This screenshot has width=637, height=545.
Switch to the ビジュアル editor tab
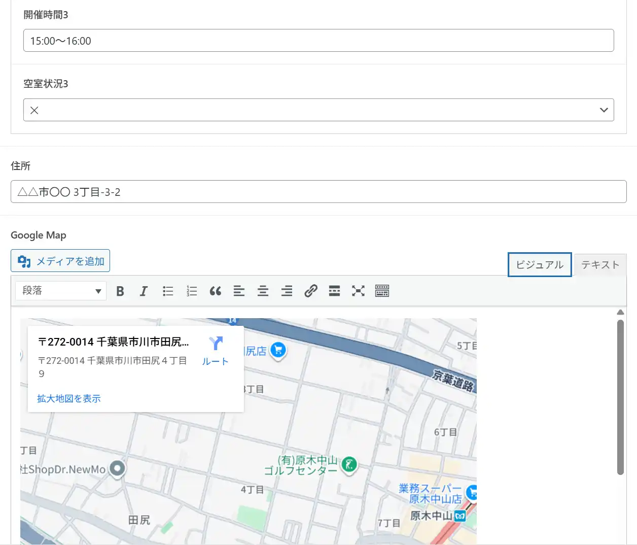tap(540, 264)
